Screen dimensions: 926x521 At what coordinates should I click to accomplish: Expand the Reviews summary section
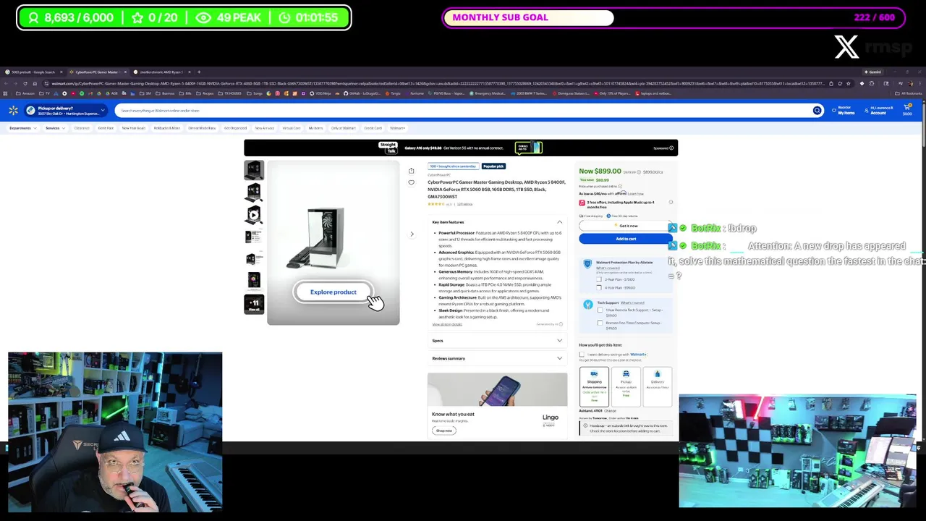coord(559,358)
